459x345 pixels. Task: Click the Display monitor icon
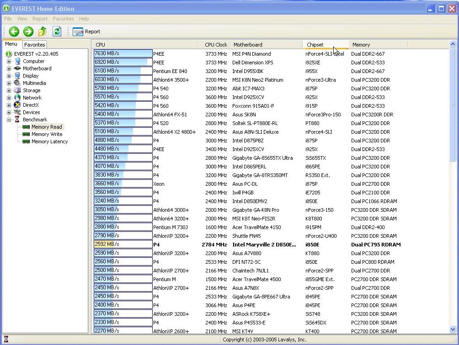point(17,76)
